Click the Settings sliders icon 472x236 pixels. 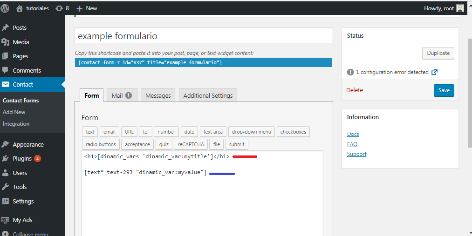click(x=6, y=201)
